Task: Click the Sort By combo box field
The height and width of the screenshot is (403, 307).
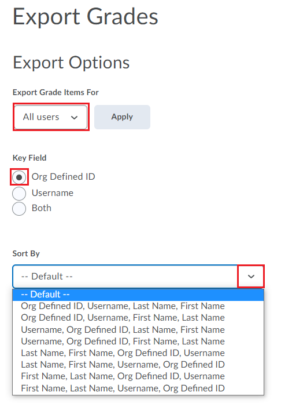Action: click(138, 277)
